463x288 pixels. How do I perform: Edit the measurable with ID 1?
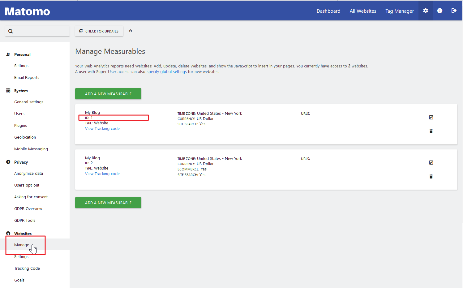(x=431, y=117)
